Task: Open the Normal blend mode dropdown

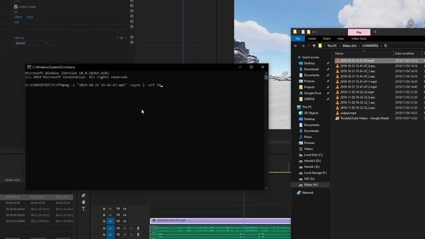Action: point(31,43)
